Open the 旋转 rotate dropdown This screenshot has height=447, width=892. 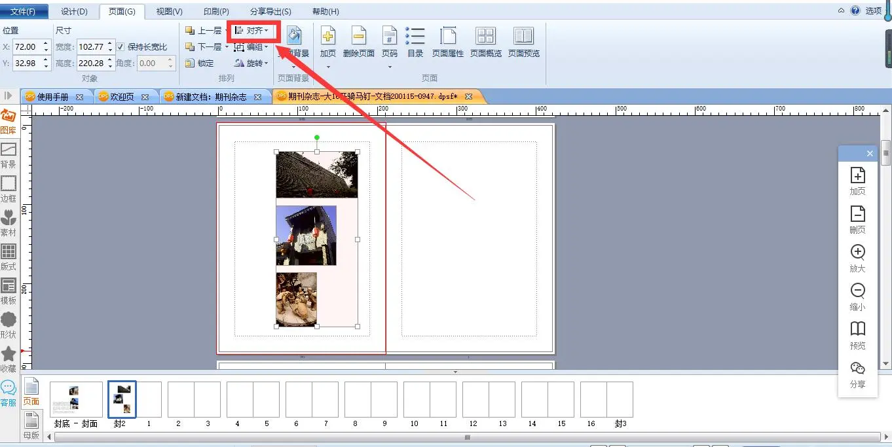pyautogui.click(x=251, y=63)
